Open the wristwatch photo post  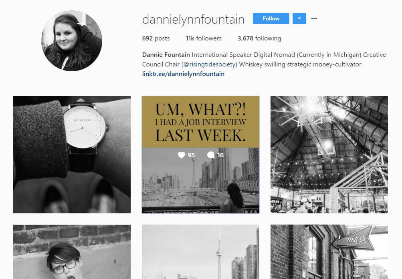pos(72,155)
